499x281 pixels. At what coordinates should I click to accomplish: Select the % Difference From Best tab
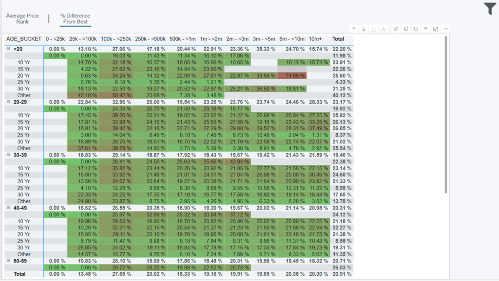[x=75, y=19]
